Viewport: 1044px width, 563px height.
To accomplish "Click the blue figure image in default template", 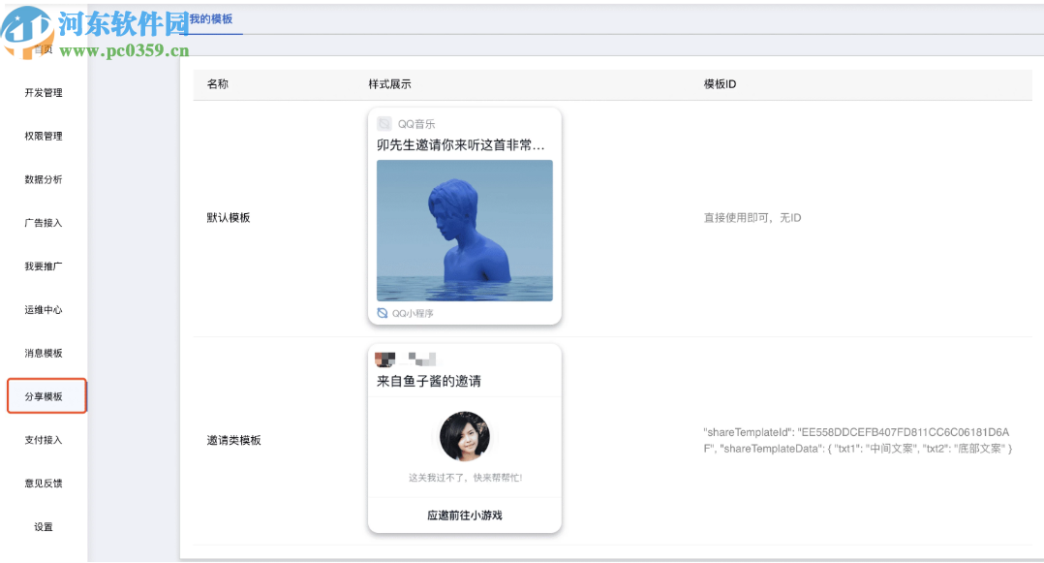I will point(464,228).
